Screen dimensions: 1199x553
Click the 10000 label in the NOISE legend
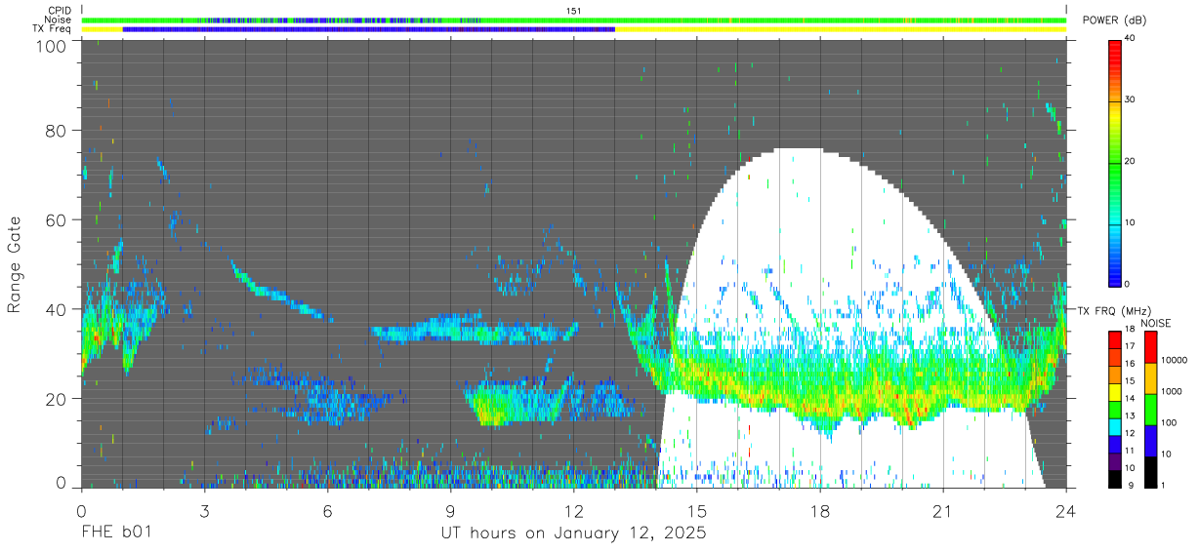tap(1174, 362)
